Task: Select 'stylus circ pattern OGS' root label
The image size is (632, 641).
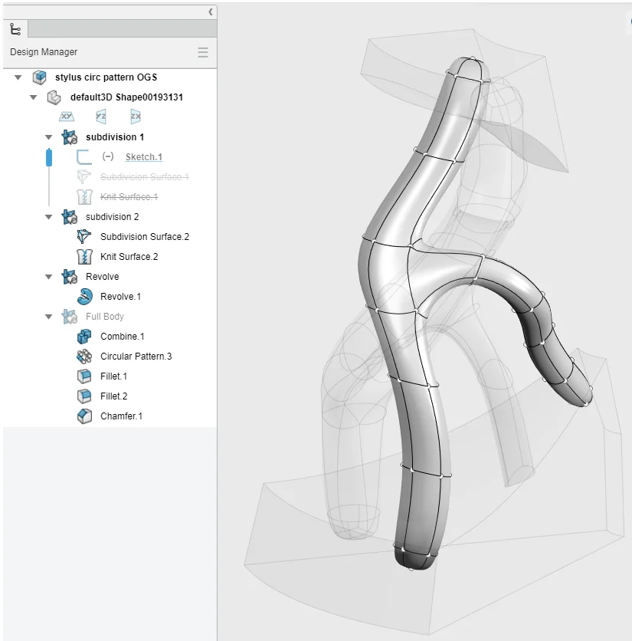Action: click(x=106, y=77)
